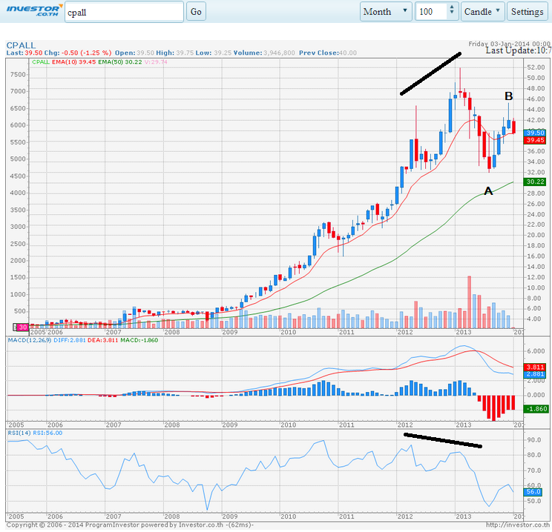Click the Go button
This screenshot has height=532, width=552.
[196, 12]
